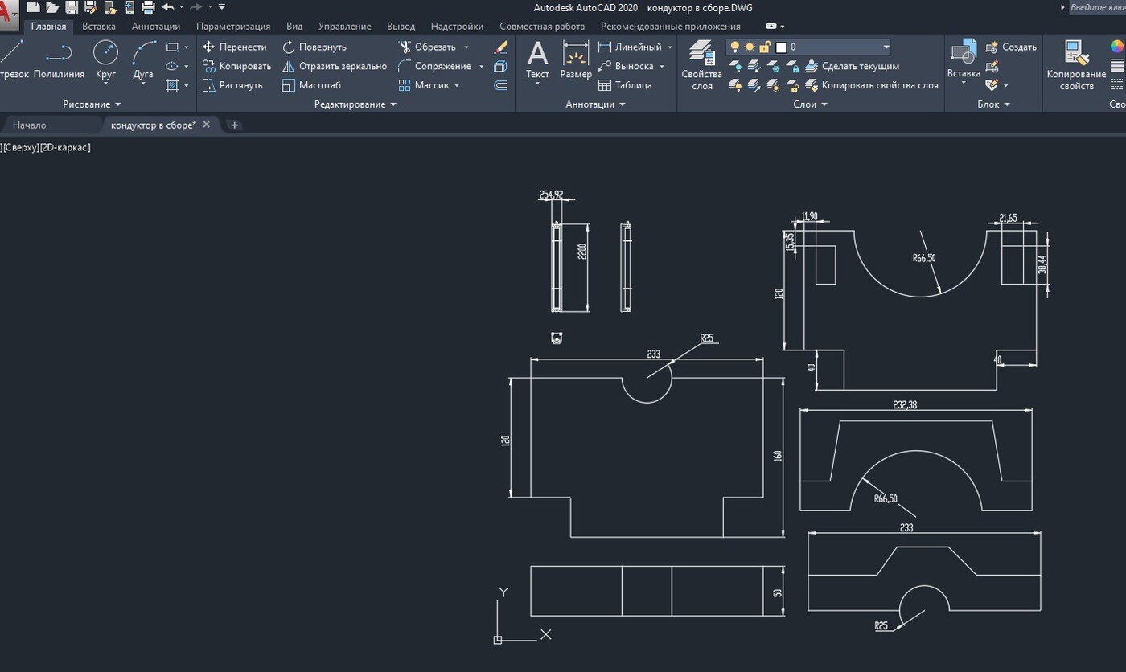Click the Отразить зеркально (Mirror) tool
The height and width of the screenshot is (672, 1126).
pos(334,66)
